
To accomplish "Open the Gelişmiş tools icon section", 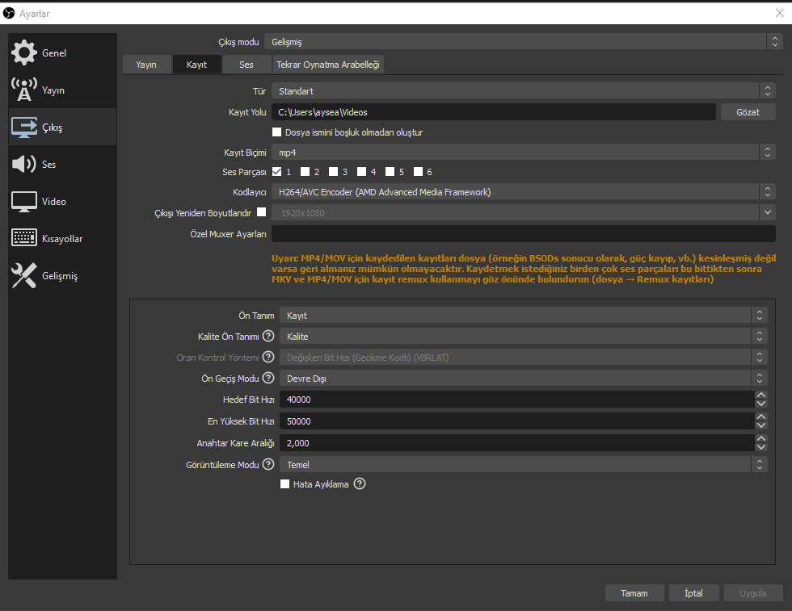I will (23, 275).
